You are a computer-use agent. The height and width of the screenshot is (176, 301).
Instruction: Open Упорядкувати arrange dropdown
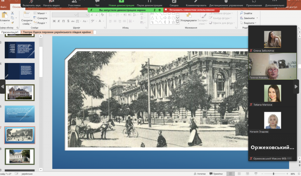click(188, 18)
